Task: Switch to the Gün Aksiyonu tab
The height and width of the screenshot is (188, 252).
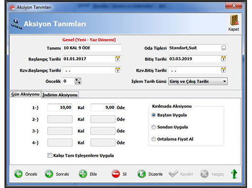Action: 25,94
